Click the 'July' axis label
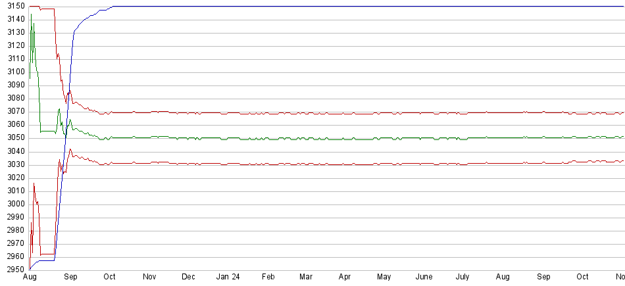Screen dimensions: 625x286 tap(463, 277)
